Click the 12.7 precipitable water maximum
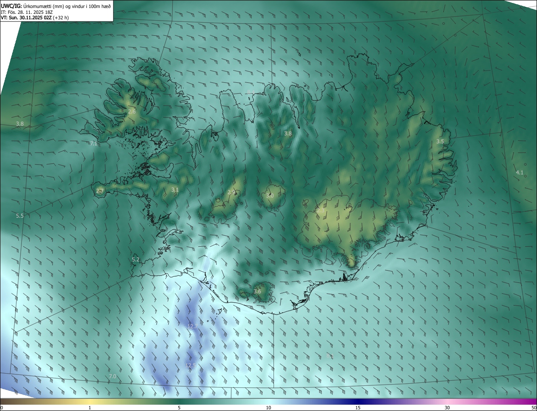The width and height of the screenshot is (537, 411). tap(193, 327)
